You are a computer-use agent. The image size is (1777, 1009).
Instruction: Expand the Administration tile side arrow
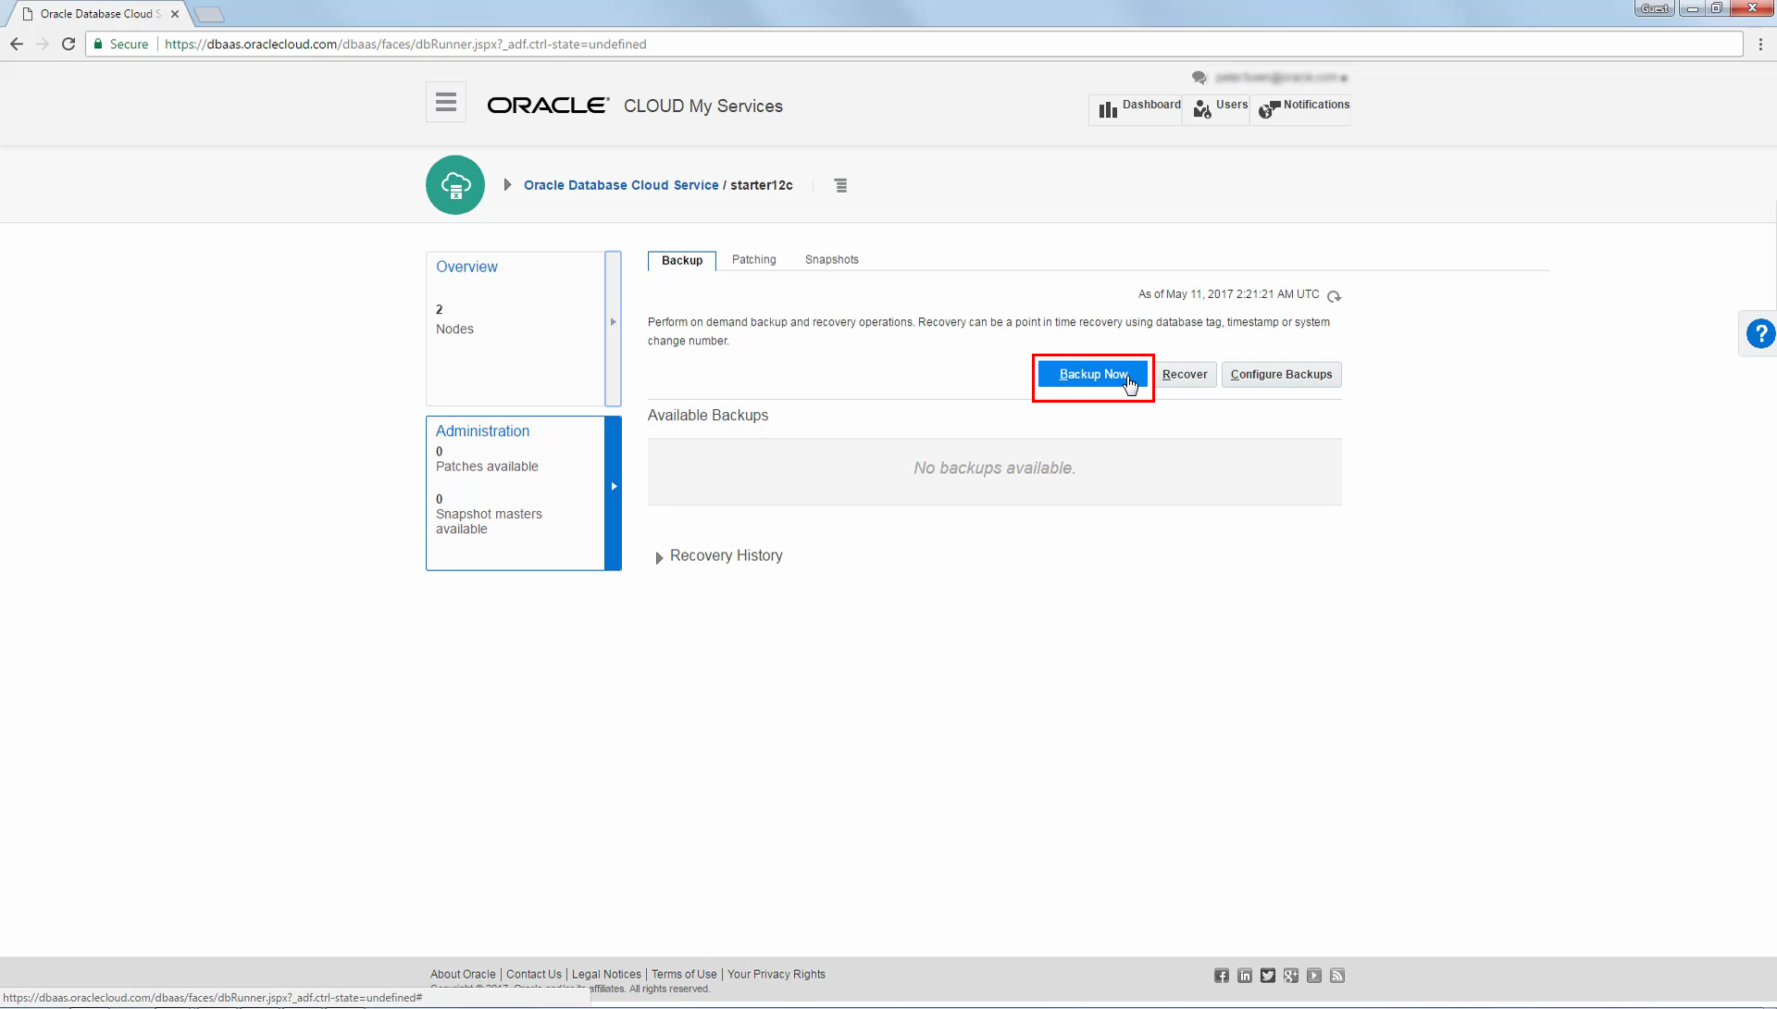(613, 486)
